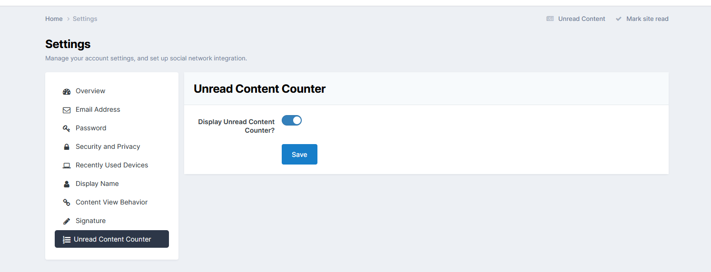Toggle Display Unread Content Counter switch
The width and height of the screenshot is (711, 272).
pyautogui.click(x=292, y=120)
